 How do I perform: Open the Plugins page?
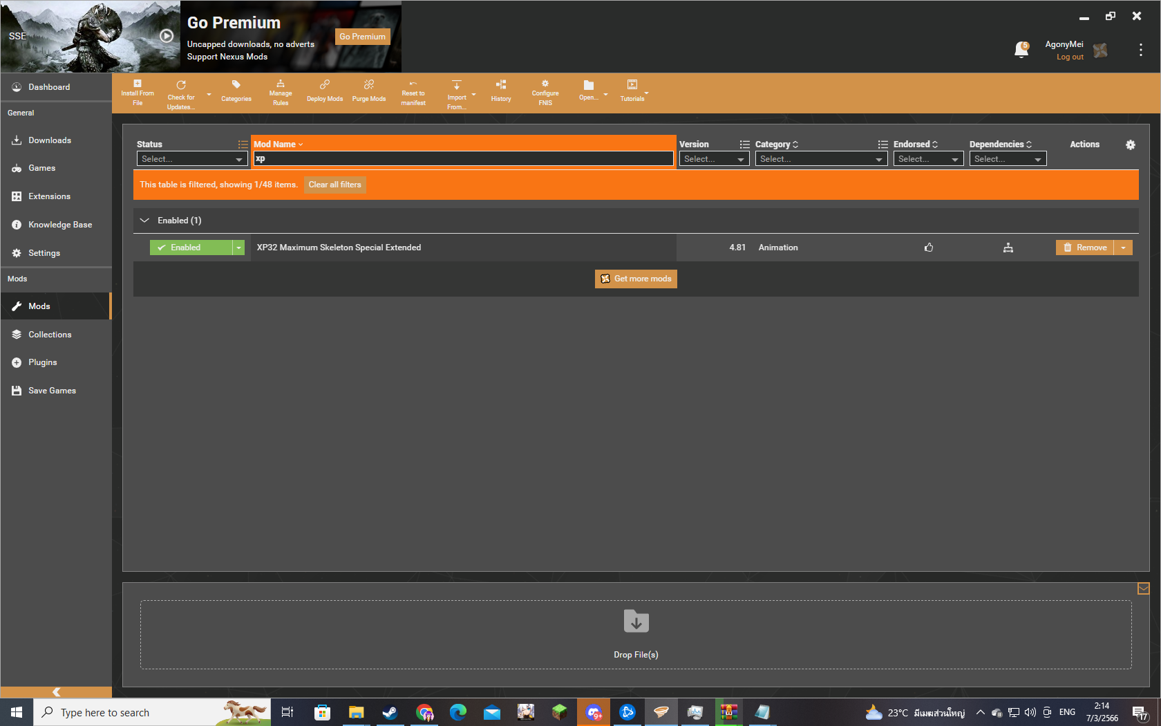pos(56,362)
